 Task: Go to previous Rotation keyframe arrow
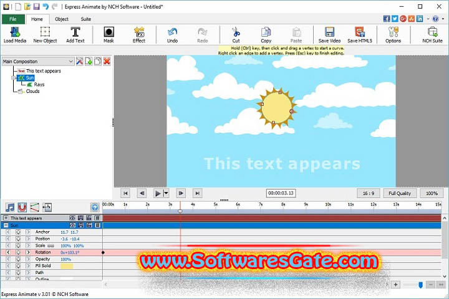(8, 252)
